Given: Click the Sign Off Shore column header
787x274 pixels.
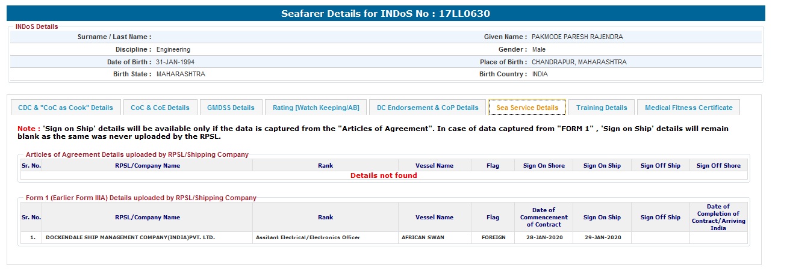Looking at the screenshot, I should point(718,165).
